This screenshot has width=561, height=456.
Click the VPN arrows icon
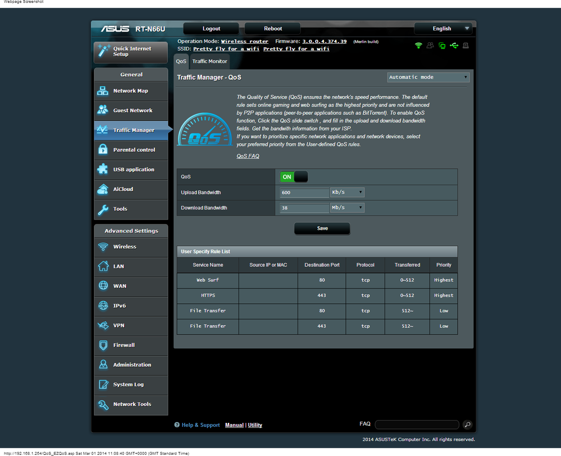[103, 325]
